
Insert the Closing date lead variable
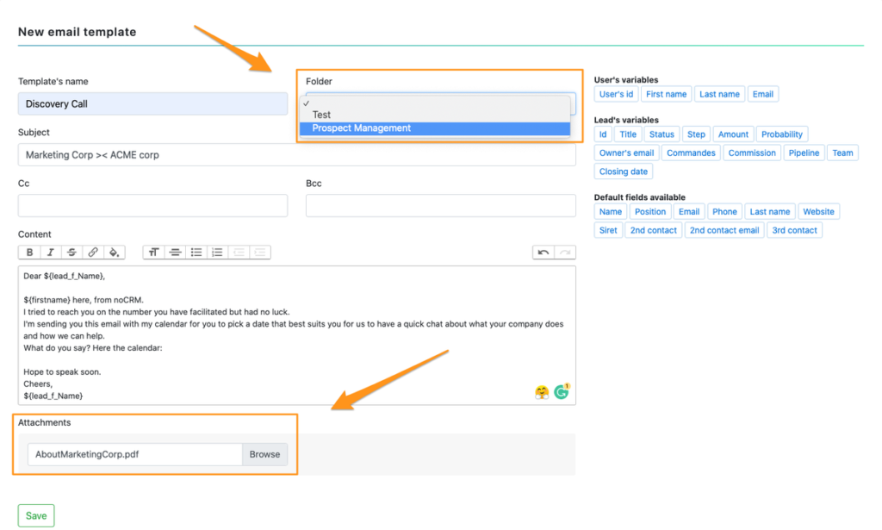tap(623, 171)
